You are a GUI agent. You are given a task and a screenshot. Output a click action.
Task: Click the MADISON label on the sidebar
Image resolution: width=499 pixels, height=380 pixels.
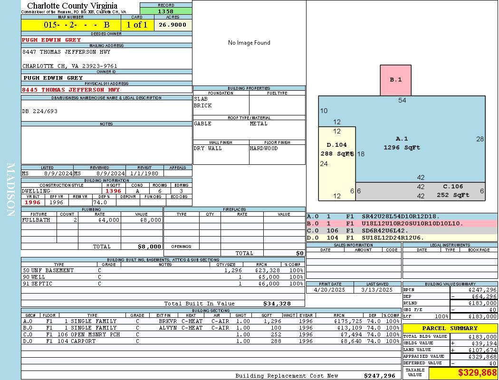pyautogui.click(x=10, y=190)
